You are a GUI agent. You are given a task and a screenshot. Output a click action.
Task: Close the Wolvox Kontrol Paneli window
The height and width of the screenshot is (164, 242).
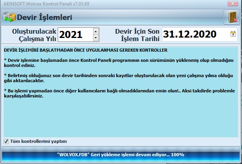pyautogui.click(x=233, y=4)
